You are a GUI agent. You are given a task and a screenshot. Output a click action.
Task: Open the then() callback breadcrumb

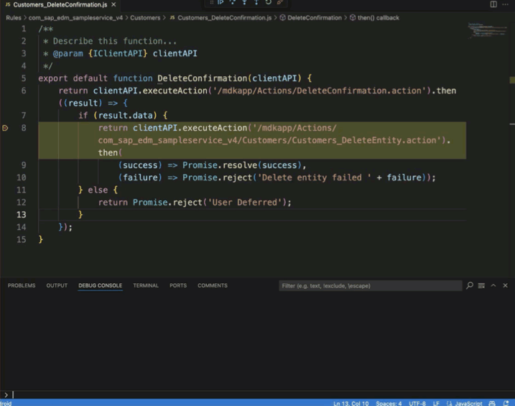378,18
